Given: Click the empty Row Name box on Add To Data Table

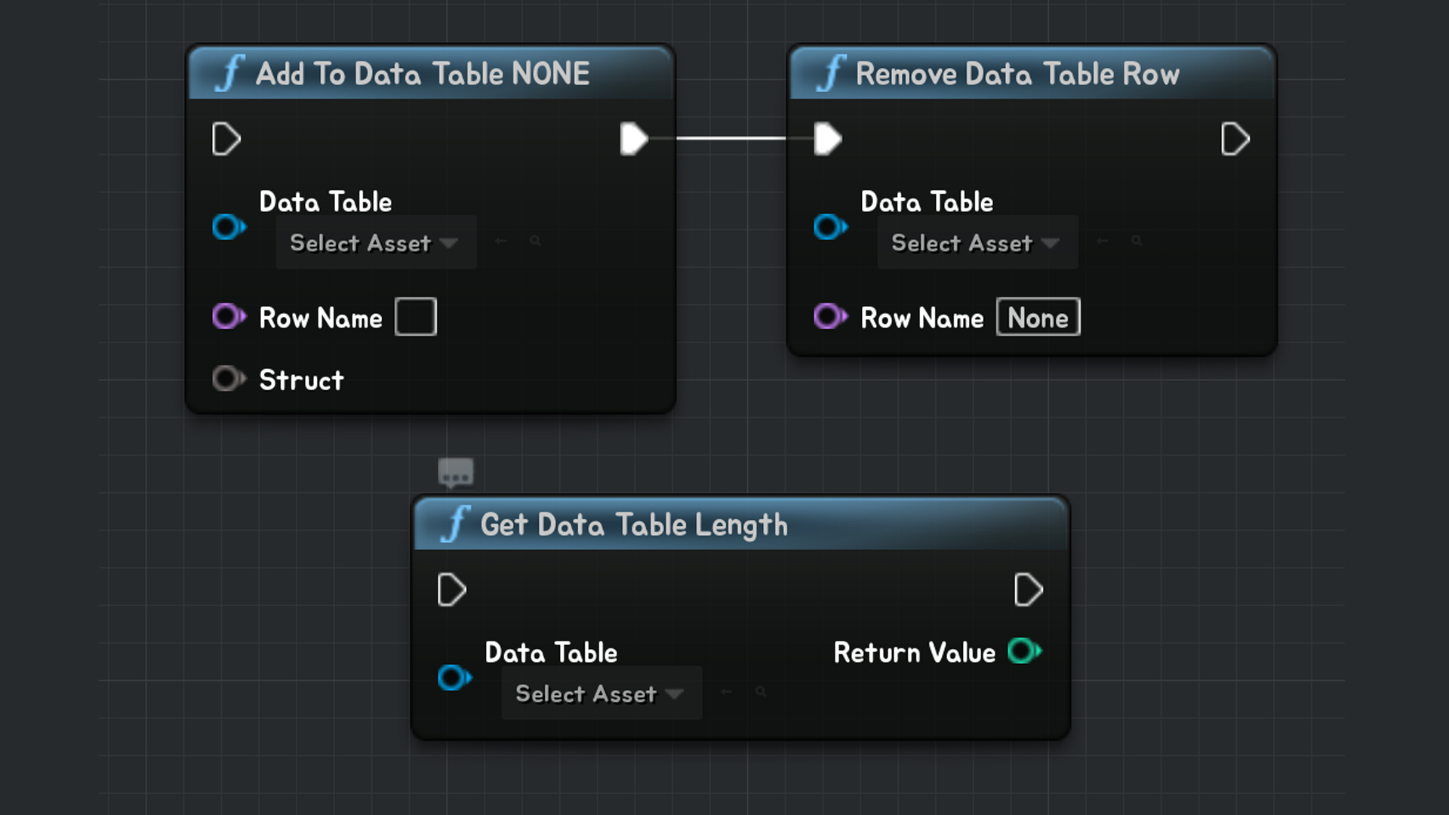Looking at the screenshot, I should tap(415, 317).
